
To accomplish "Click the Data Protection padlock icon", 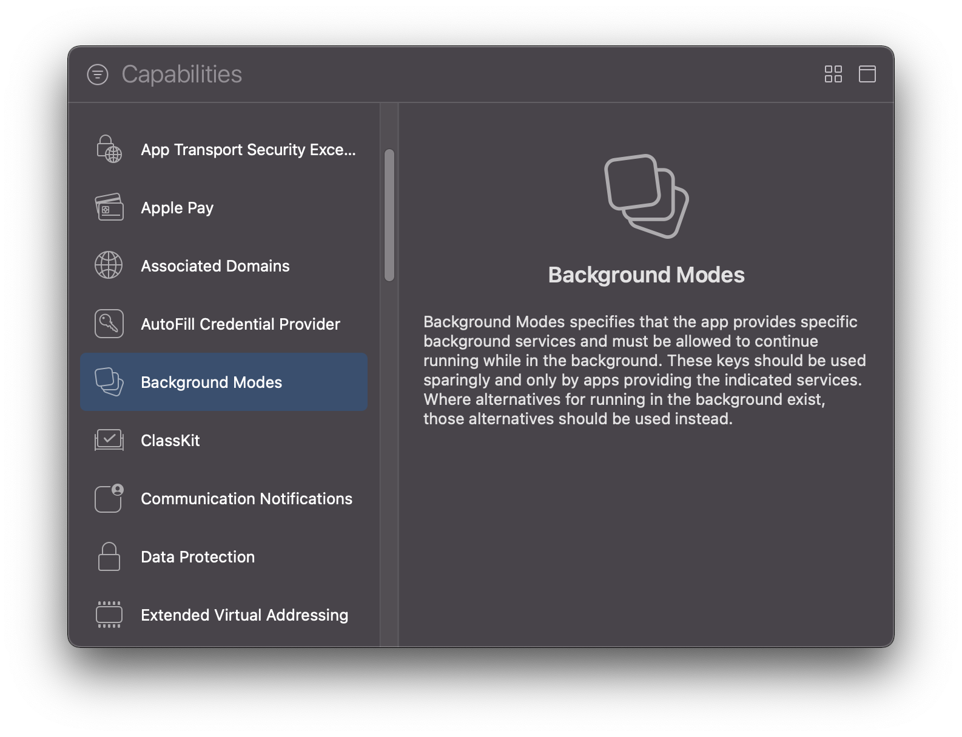I will [109, 556].
